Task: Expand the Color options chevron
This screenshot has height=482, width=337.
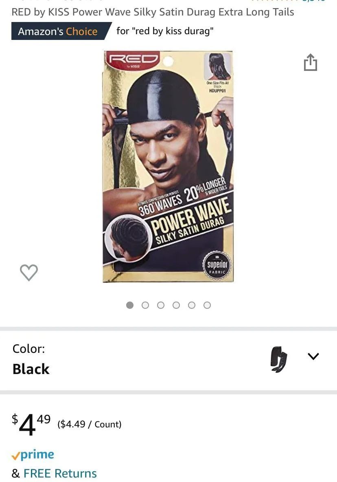Action: (313, 356)
